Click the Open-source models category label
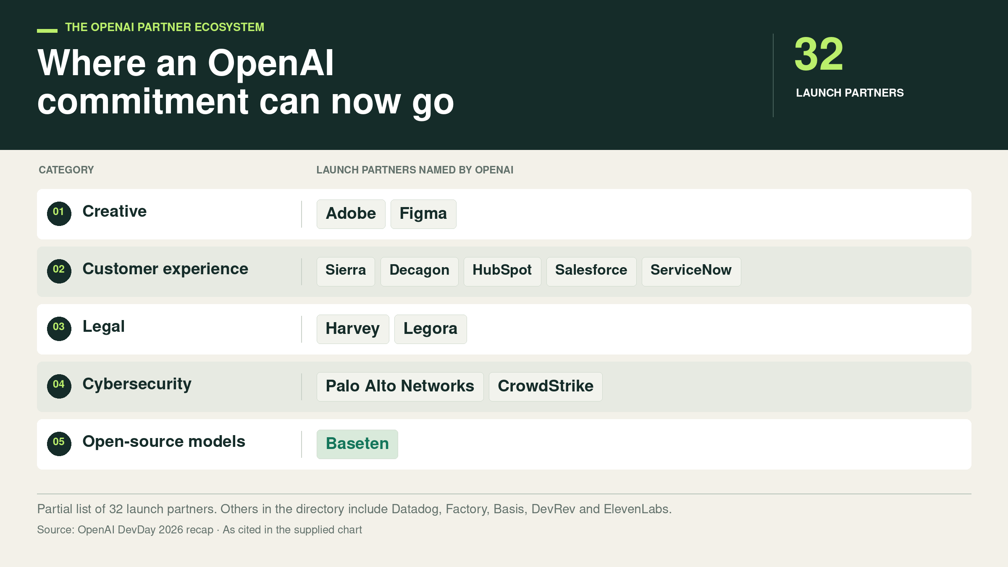Viewport: 1008px width, 567px height. [164, 442]
